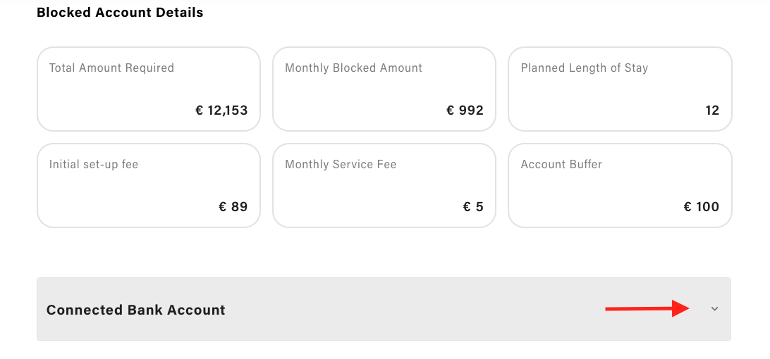Screen dimensions: 770x359
Task: Click the euro symbol before 100
Action: [687, 207]
